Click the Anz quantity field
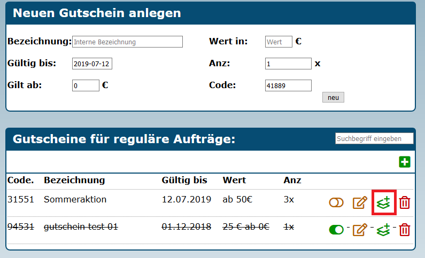425x258 pixels. pyautogui.click(x=288, y=64)
